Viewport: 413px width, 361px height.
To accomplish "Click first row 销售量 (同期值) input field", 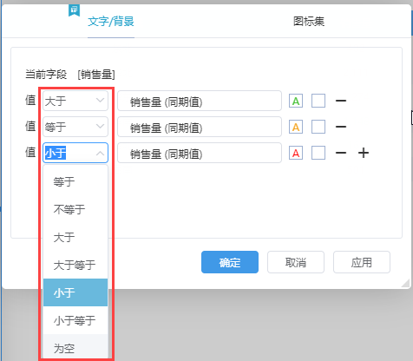I will point(200,101).
